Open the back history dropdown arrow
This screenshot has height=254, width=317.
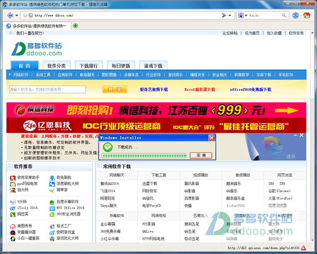[x=17, y=15]
